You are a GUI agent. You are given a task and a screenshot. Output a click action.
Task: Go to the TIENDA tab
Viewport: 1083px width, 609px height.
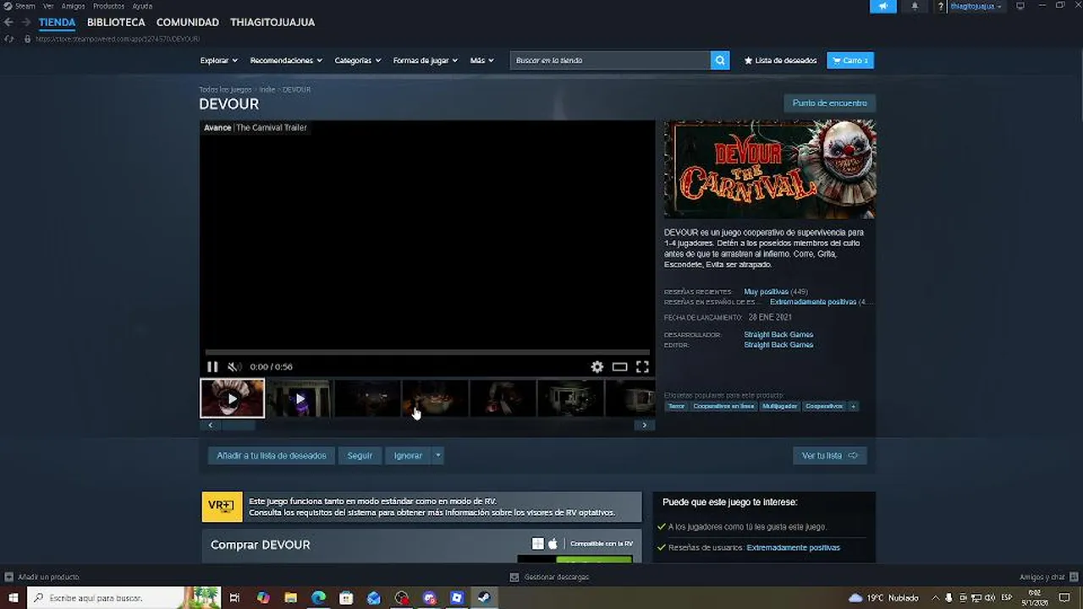[57, 22]
